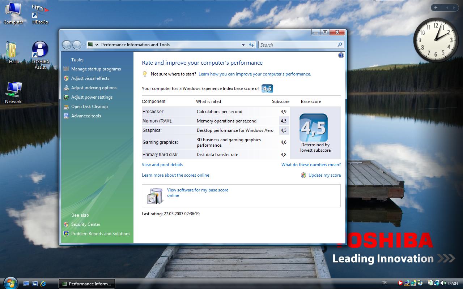
Task: Launch Internet Explorer from quick launch
Action: (43, 284)
